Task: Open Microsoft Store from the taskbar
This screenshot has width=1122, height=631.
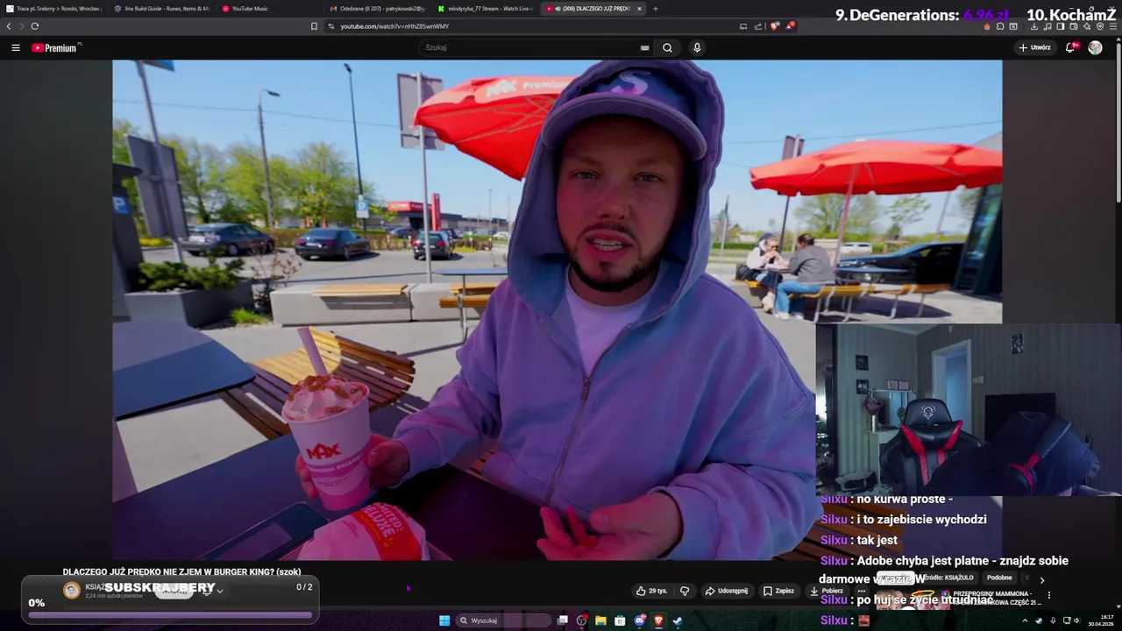Action: (620, 620)
